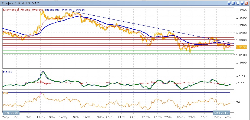
Task: Select the blue Exponential_Moving_Average label
Action: pyautogui.click(x=64, y=9)
